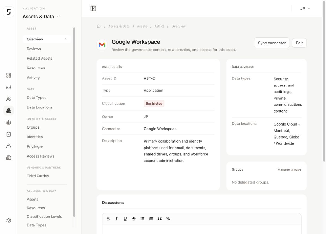This screenshot has height=234, width=326.
Task: Open Groups under Identity & Access
Action: coord(33,127)
